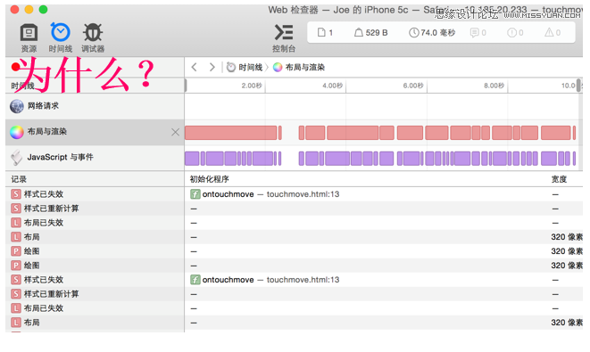Click the function icon beside first ontouchmove
The height and width of the screenshot is (352, 590).
tap(195, 194)
